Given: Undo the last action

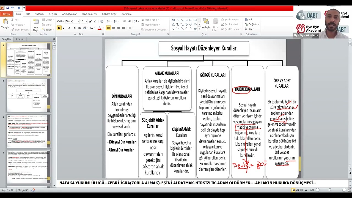Looking at the screenshot, I should (12, 8).
